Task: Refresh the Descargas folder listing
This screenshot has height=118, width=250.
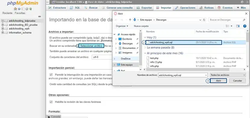Action: coord(204,20)
